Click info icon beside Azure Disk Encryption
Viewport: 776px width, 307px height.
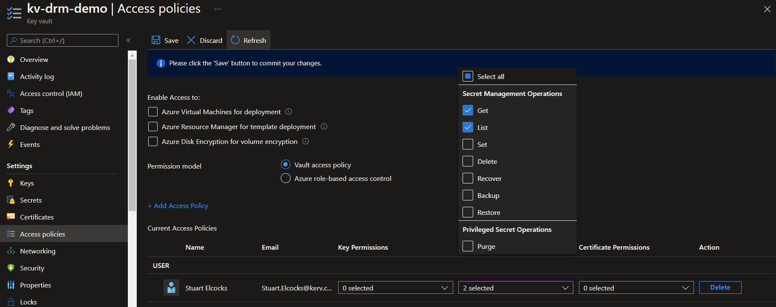click(306, 141)
